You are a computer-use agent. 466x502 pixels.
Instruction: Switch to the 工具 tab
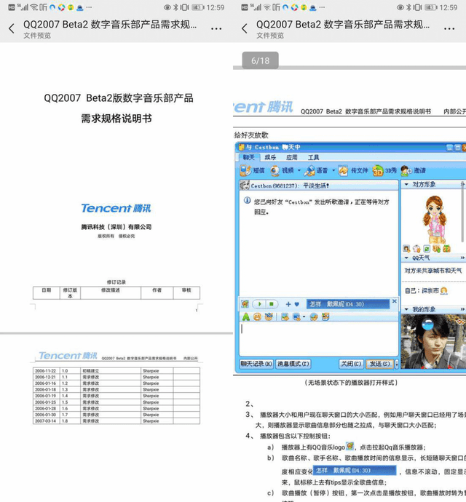click(313, 157)
